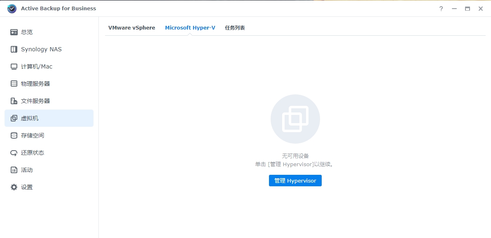The width and height of the screenshot is (491, 238).
Task: Open the 任务列表 tab
Action: (235, 28)
